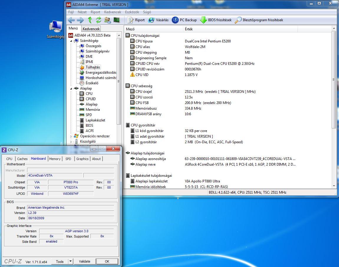
Task: Select DMI in the sidebar tree
Action: tap(86, 57)
